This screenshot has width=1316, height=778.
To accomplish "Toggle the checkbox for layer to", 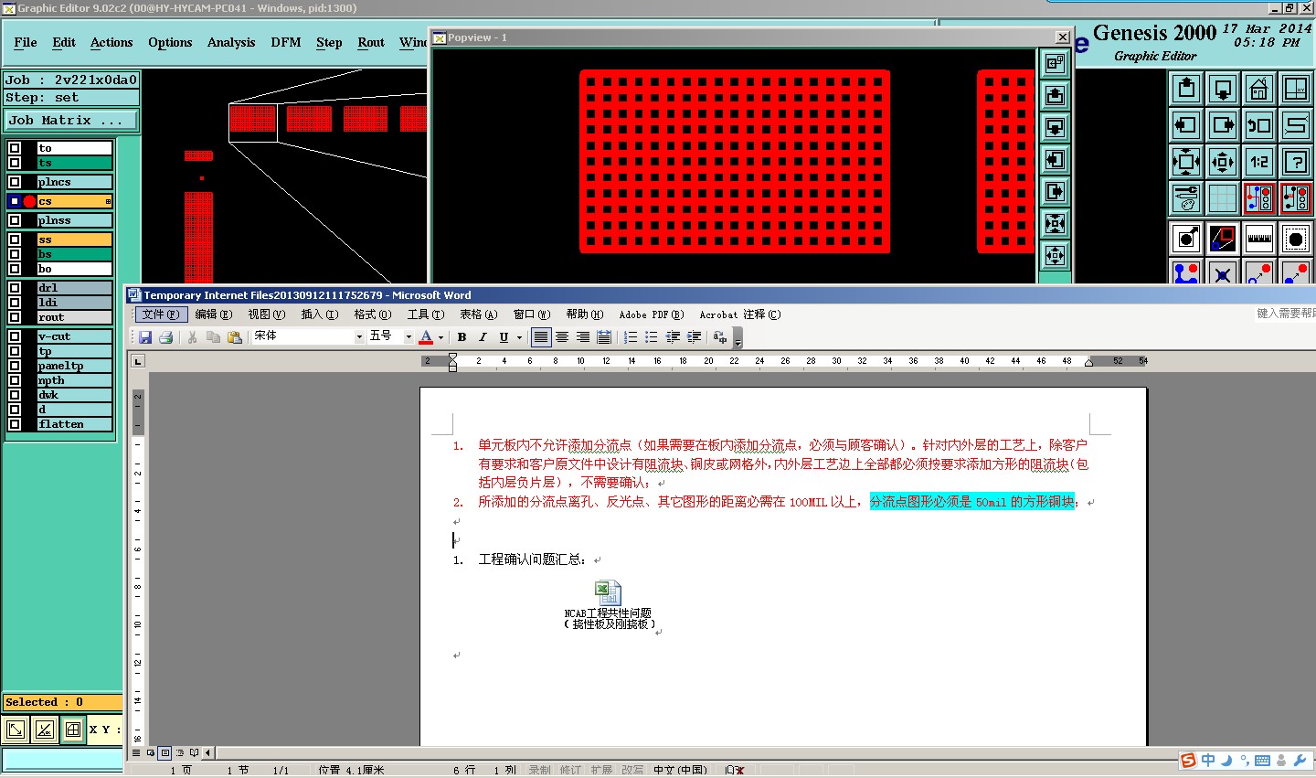I will (15, 148).
